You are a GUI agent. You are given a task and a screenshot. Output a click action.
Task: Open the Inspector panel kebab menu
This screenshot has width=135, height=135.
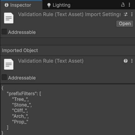[x=129, y=5]
